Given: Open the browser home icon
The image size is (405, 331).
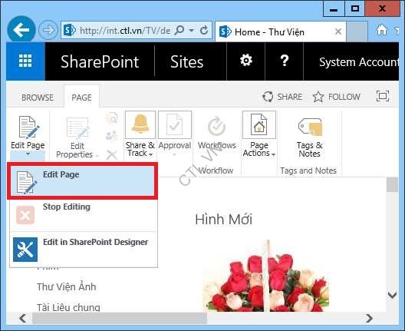Looking at the screenshot, I should coord(381,30).
